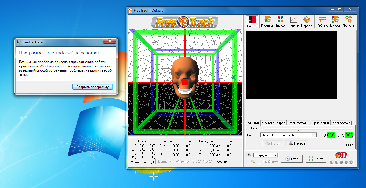Click the FreeTrack logo banner
The width and height of the screenshot is (366, 188).
tap(185, 22)
